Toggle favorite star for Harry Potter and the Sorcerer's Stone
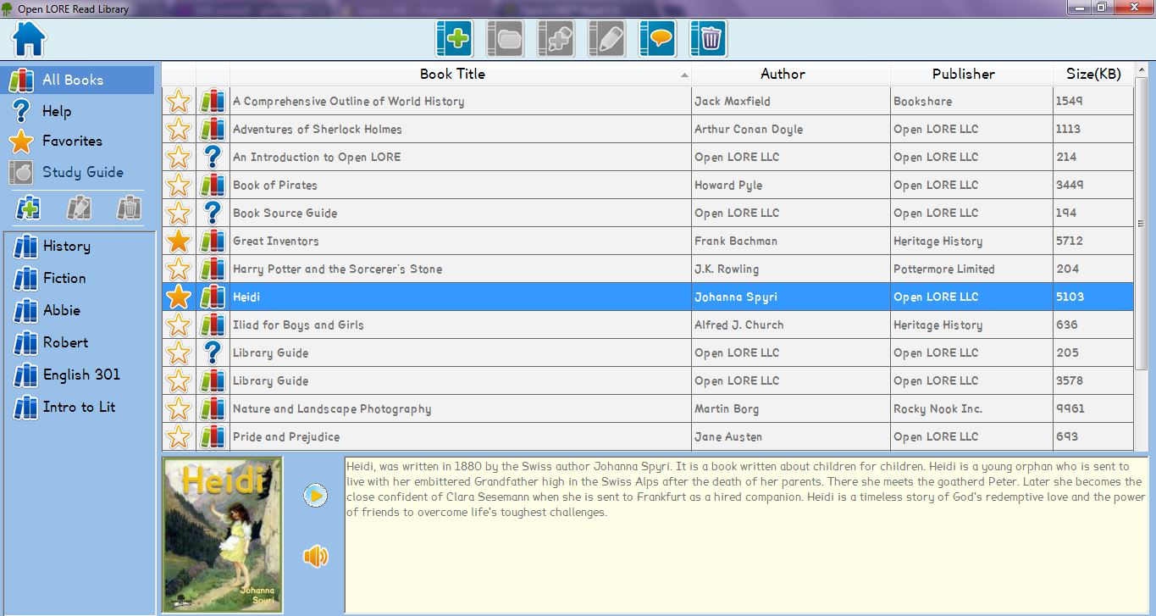Viewport: 1156px width, 616px height. [179, 269]
